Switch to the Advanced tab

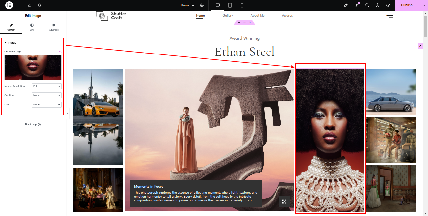pos(54,27)
